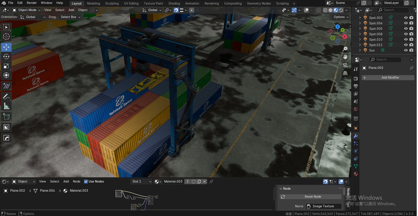Pin the Plane.002 properties panel

click(x=411, y=68)
